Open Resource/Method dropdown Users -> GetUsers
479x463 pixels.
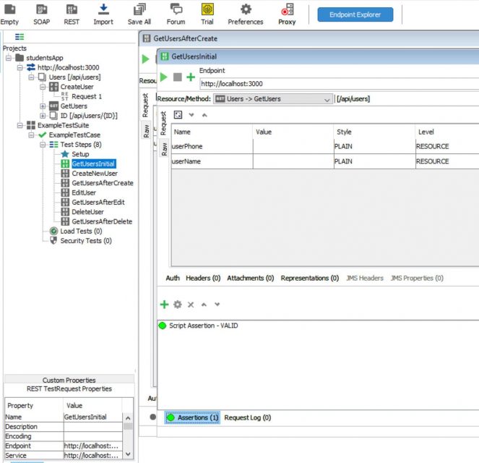273,99
